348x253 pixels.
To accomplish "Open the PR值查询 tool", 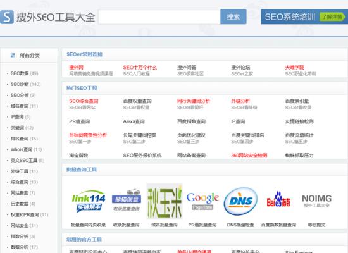I will 80,121.
